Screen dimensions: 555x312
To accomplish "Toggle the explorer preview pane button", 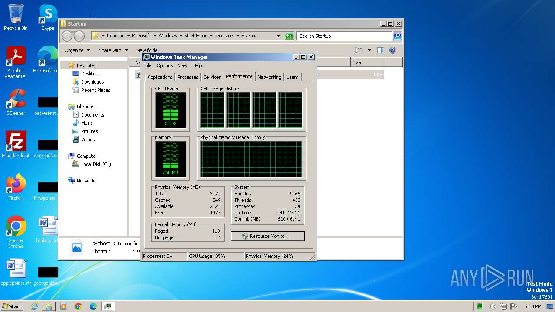I will [380, 50].
